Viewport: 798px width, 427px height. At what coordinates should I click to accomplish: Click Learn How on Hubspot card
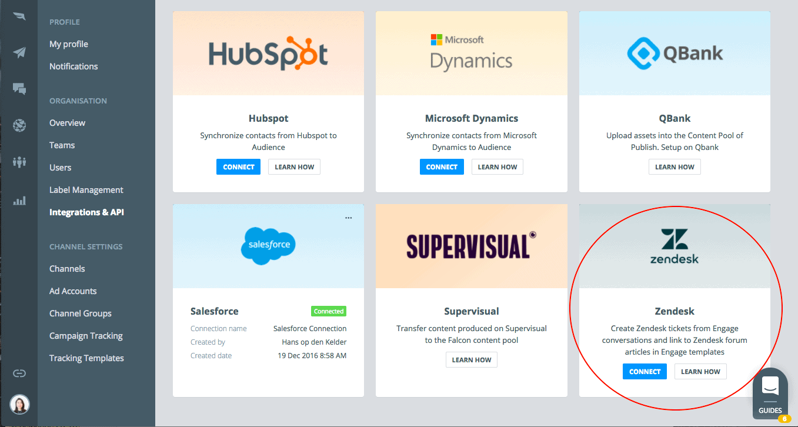[294, 167]
